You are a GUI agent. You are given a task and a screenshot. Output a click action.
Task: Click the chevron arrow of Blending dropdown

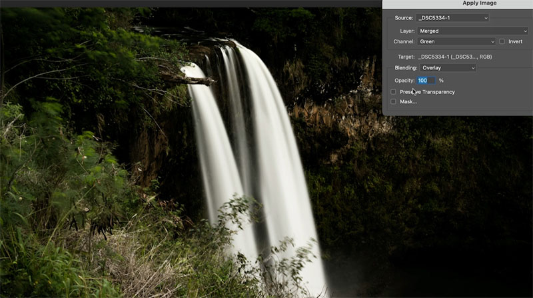(473, 68)
